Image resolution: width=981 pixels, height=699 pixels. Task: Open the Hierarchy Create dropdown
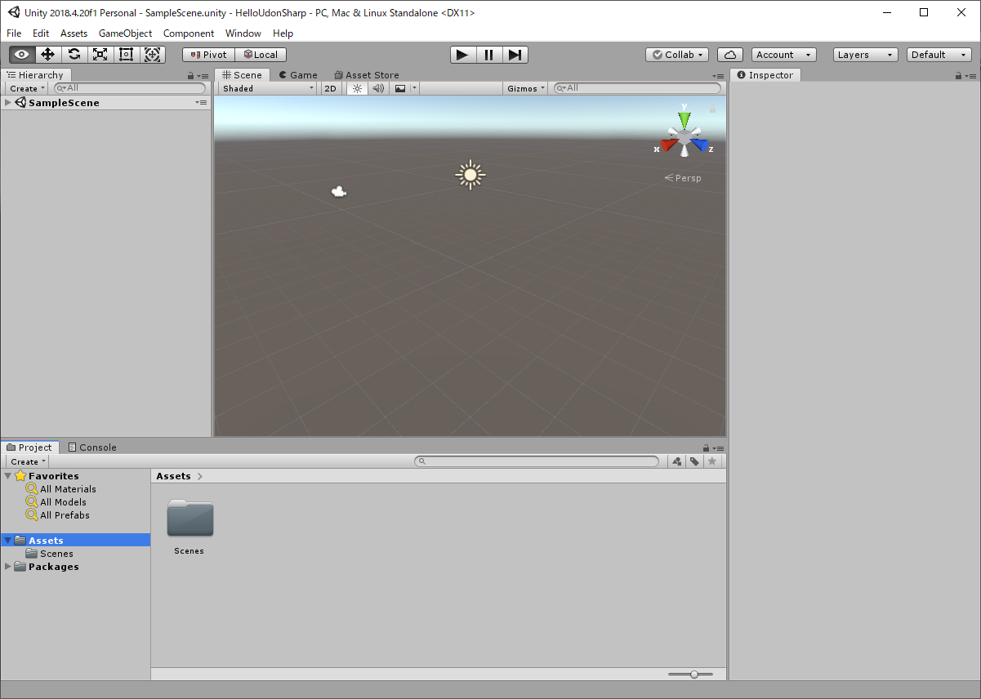(x=28, y=88)
